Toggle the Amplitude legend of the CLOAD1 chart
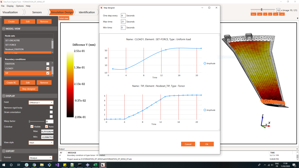Screen dimensions: 299x168 pyautogui.click(x=209, y=63)
